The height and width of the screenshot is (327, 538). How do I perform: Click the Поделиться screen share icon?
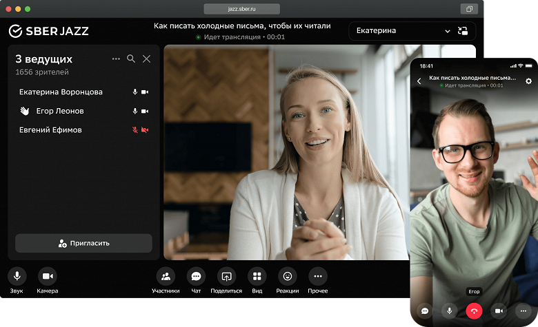226,277
